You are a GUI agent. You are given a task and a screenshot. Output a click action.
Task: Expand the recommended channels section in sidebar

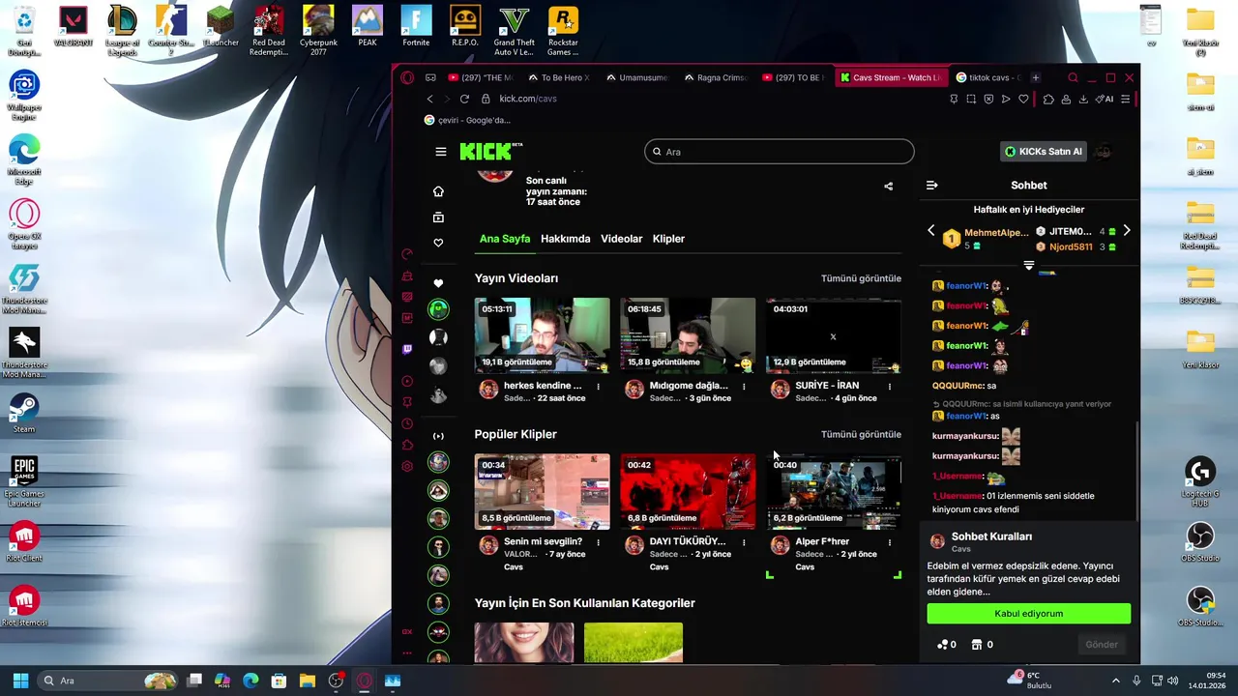pos(438,436)
